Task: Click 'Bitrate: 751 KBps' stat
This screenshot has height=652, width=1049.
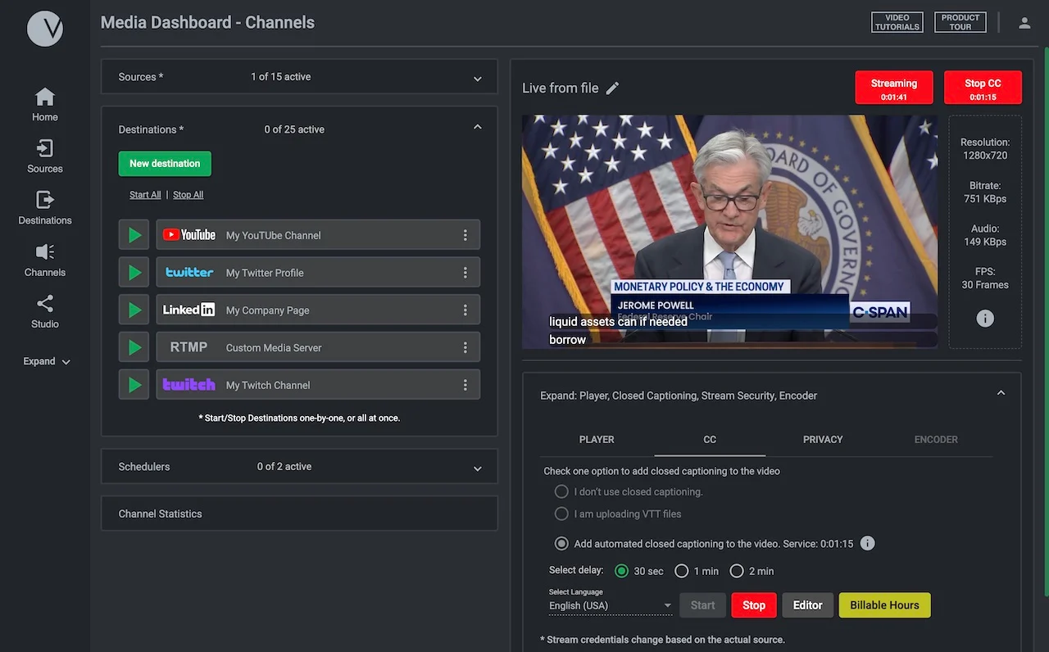Action: pos(985,192)
